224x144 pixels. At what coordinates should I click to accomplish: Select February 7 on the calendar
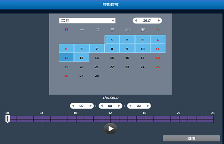click(97, 48)
